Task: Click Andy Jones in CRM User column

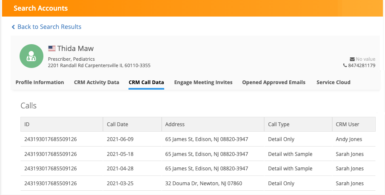Action: [349, 139]
